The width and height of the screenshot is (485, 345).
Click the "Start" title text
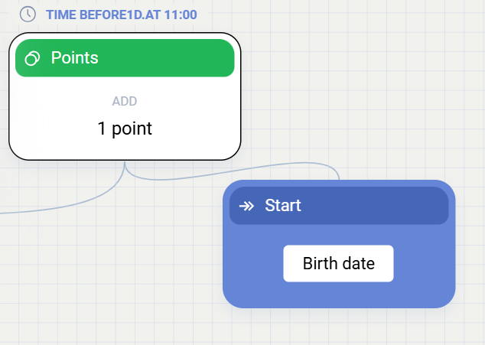(x=283, y=206)
